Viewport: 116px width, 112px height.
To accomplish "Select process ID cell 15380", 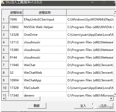I will coord(16,50).
